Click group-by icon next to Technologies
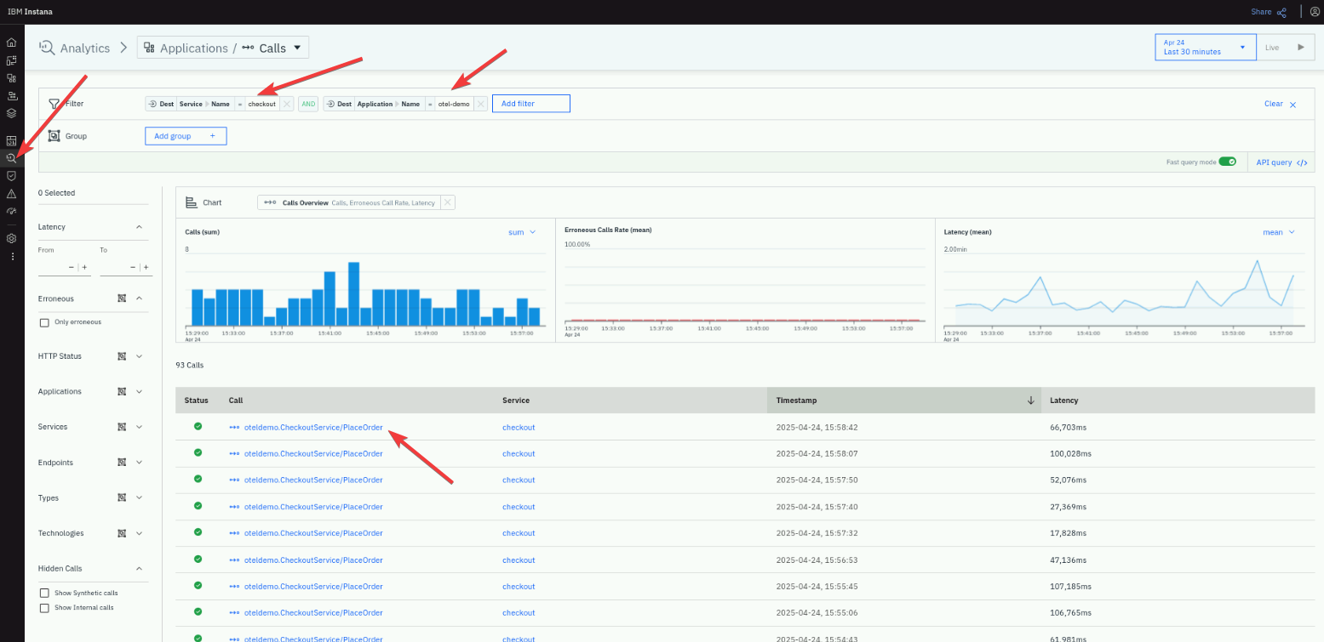 point(122,533)
